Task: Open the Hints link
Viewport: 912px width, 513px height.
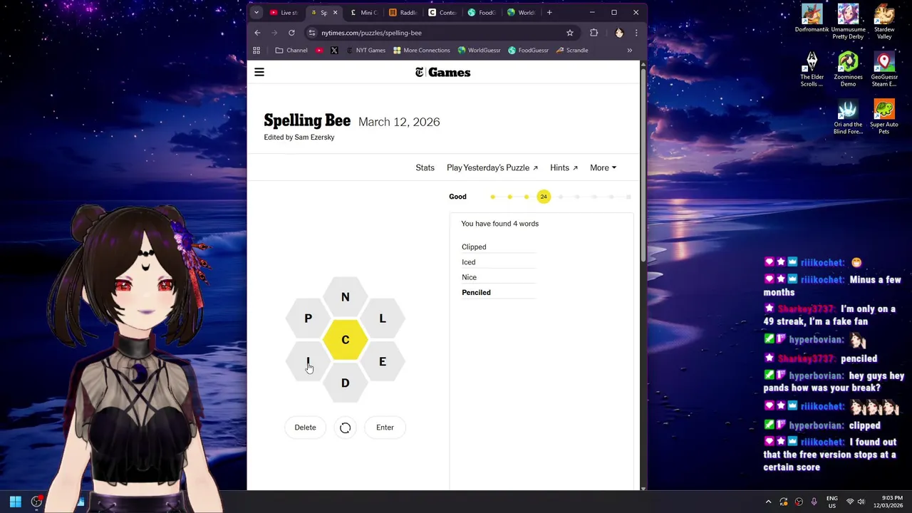Action: pyautogui.click(x=564, y=167)
